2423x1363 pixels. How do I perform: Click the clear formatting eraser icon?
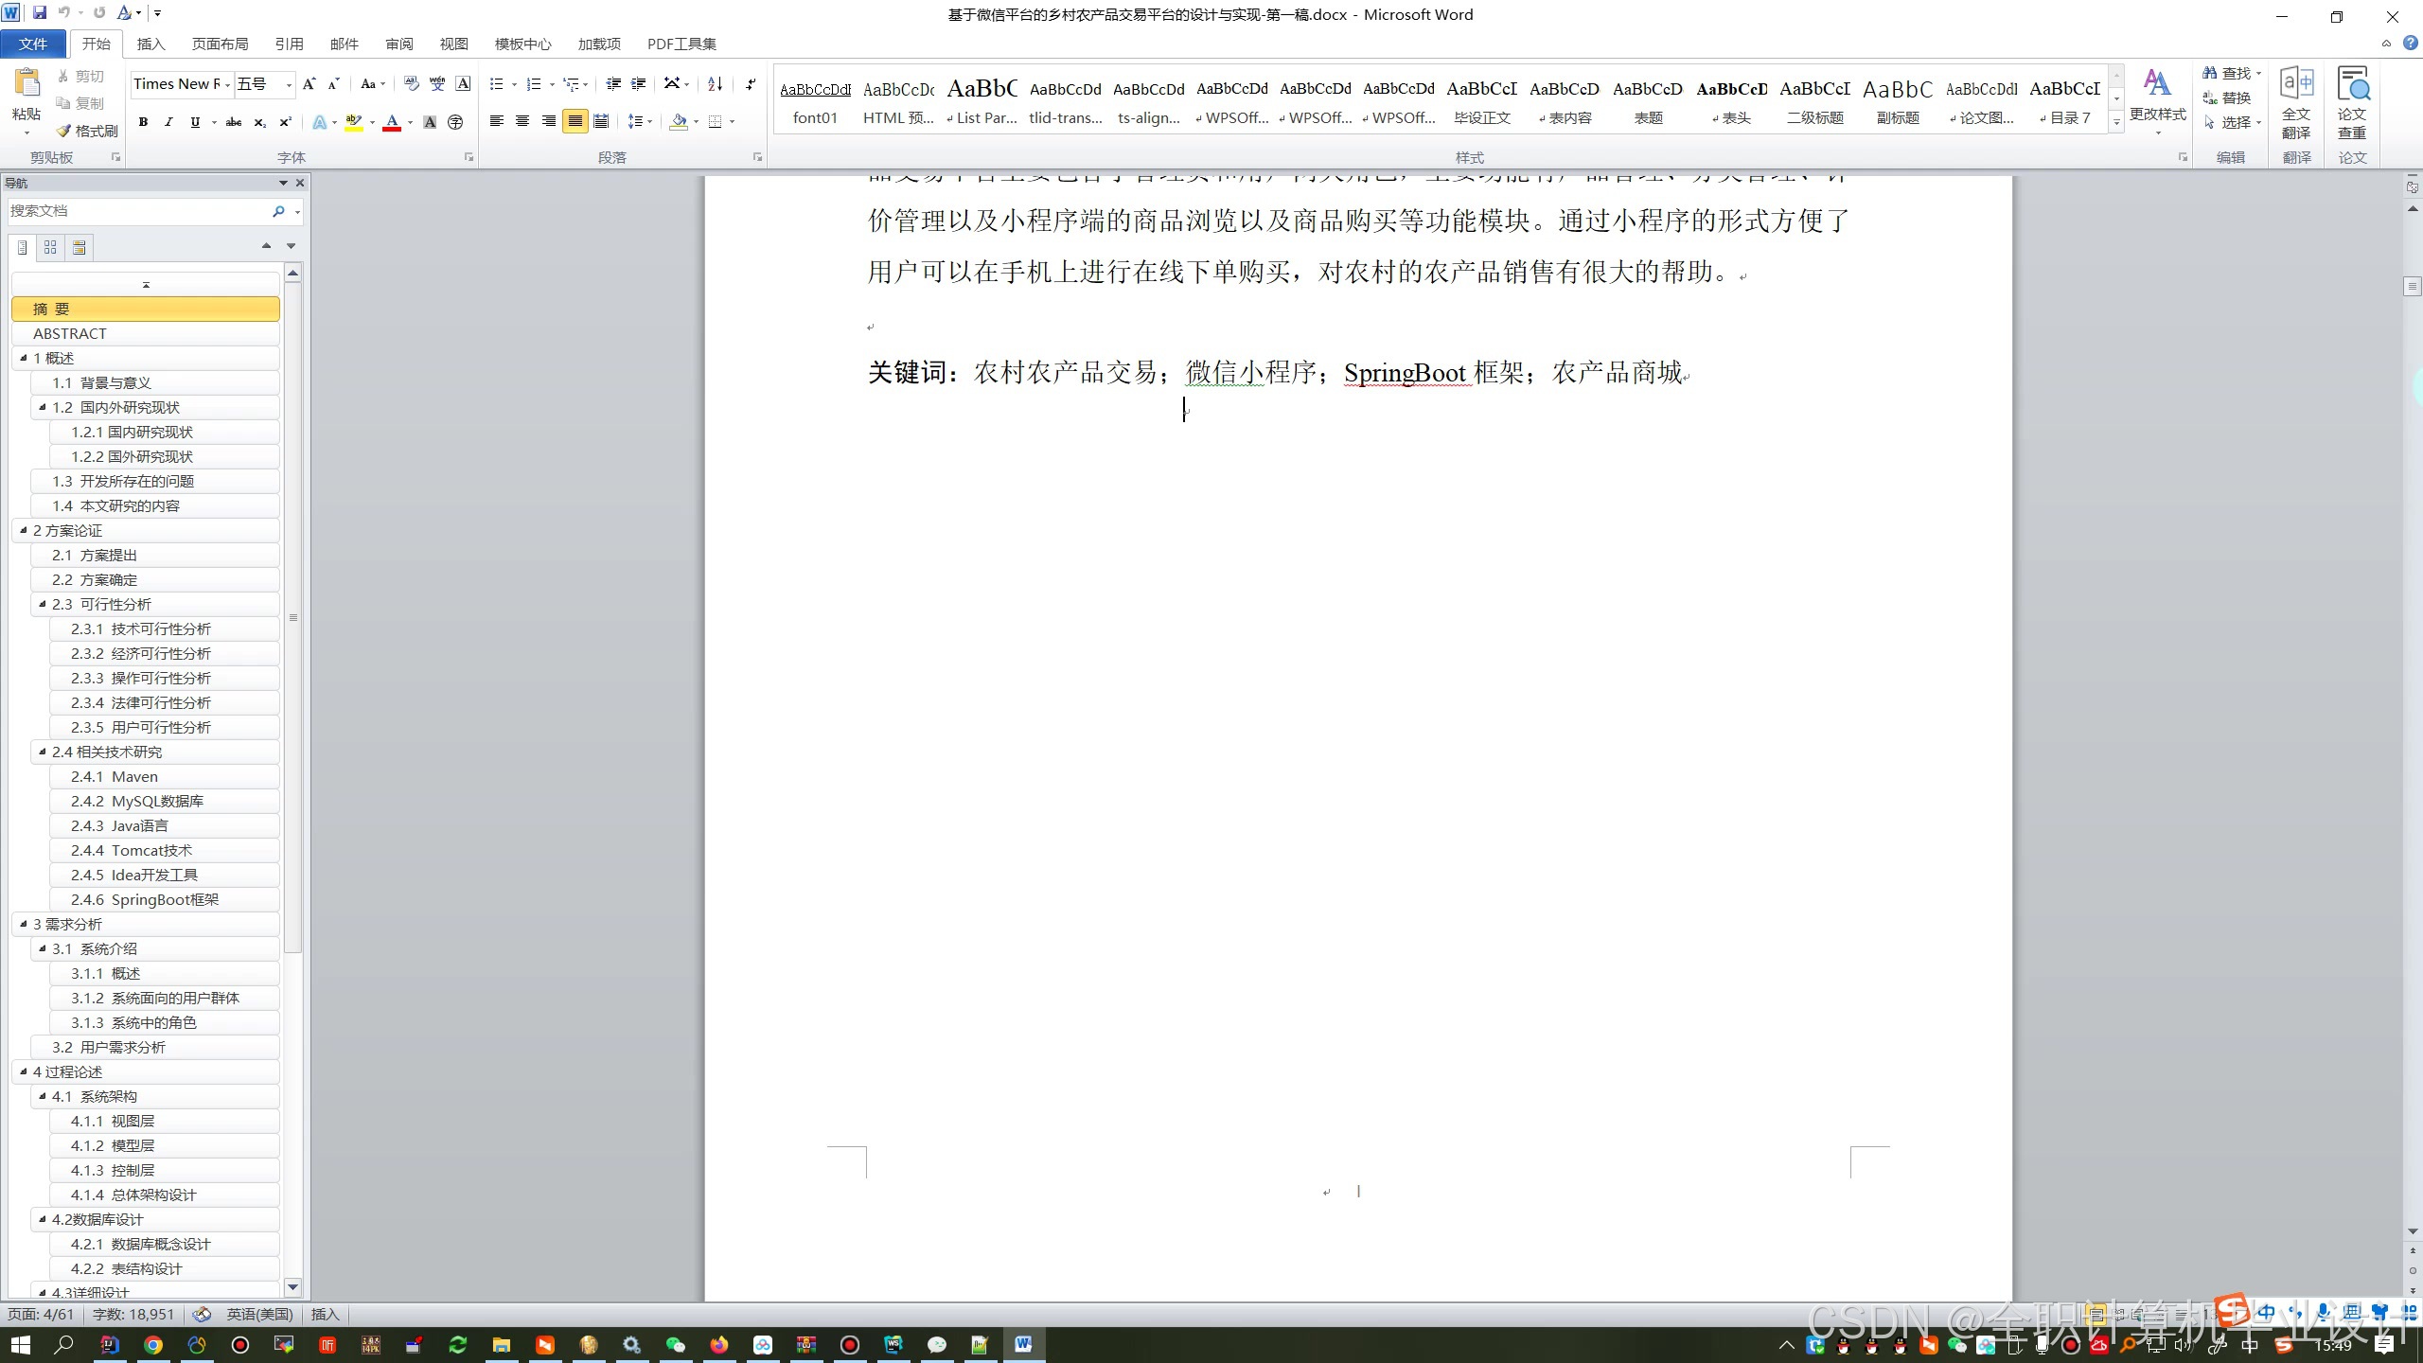(x=410, y=84)
